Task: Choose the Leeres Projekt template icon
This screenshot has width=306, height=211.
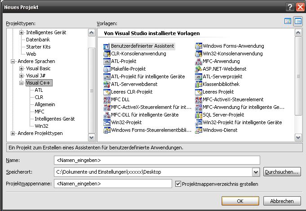Action: click(x=198, y=92)
